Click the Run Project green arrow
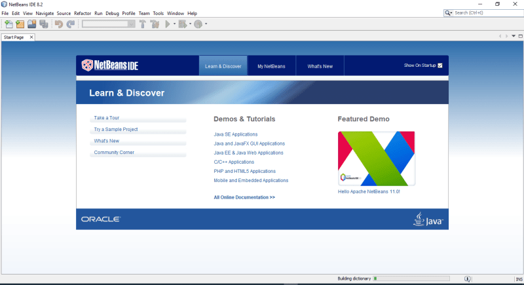Screen dimensions: 524x285 pos(168,24)
